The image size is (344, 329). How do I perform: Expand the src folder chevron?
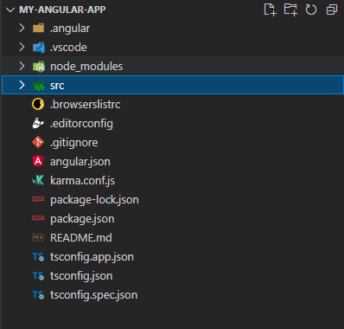pyautogui.click(x=22, y=85)
